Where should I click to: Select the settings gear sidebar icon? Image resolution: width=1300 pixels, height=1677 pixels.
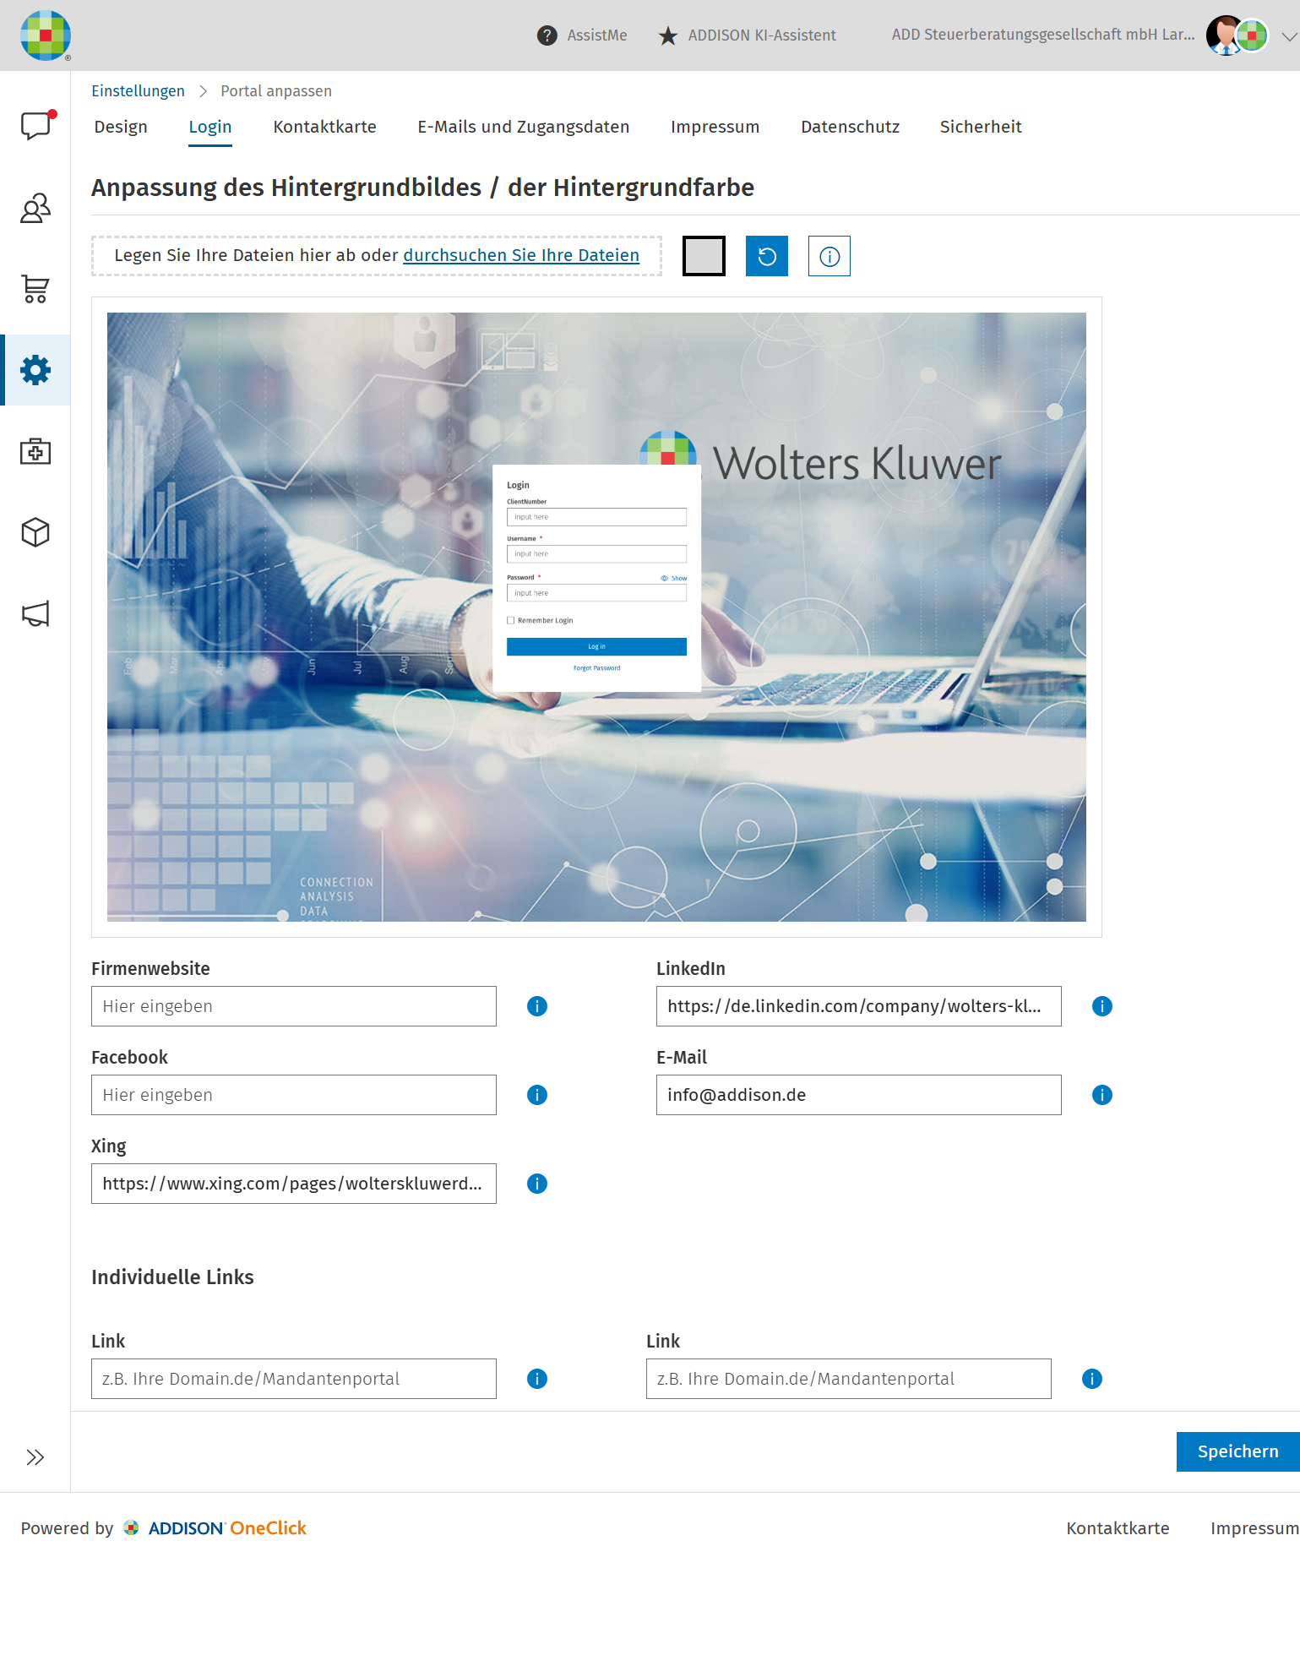(x=35, y=370)
